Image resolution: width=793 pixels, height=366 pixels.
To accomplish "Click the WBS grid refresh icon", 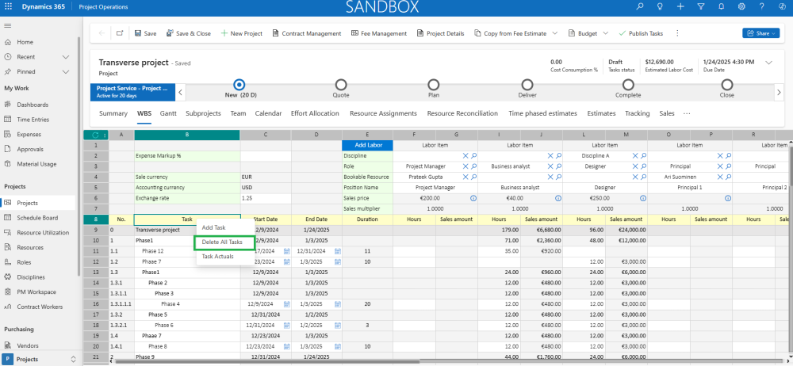I will (x=95, y=135).
